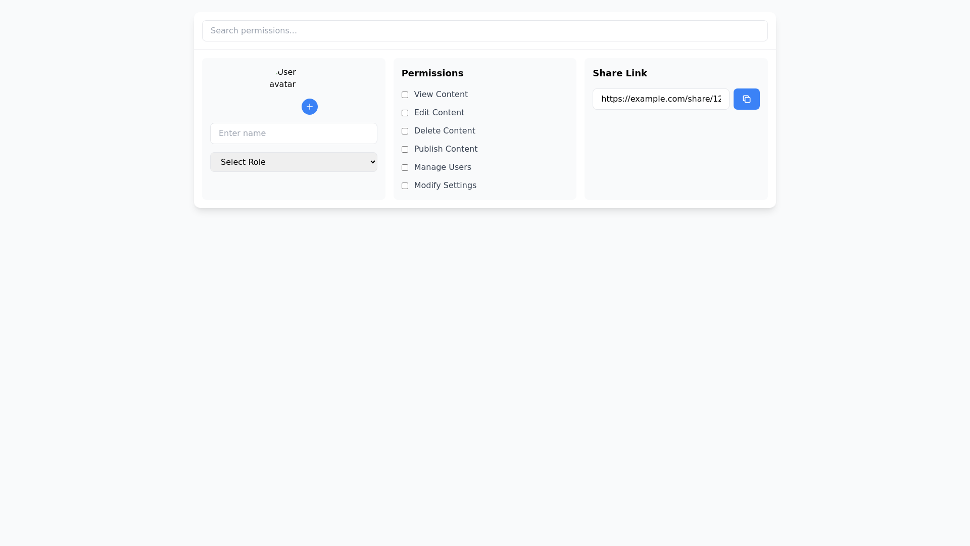Click the Permissions section heading
Image resolution: width=970 pixels, height=546 pixels.
pyautogui.click(x=432, y=73)
